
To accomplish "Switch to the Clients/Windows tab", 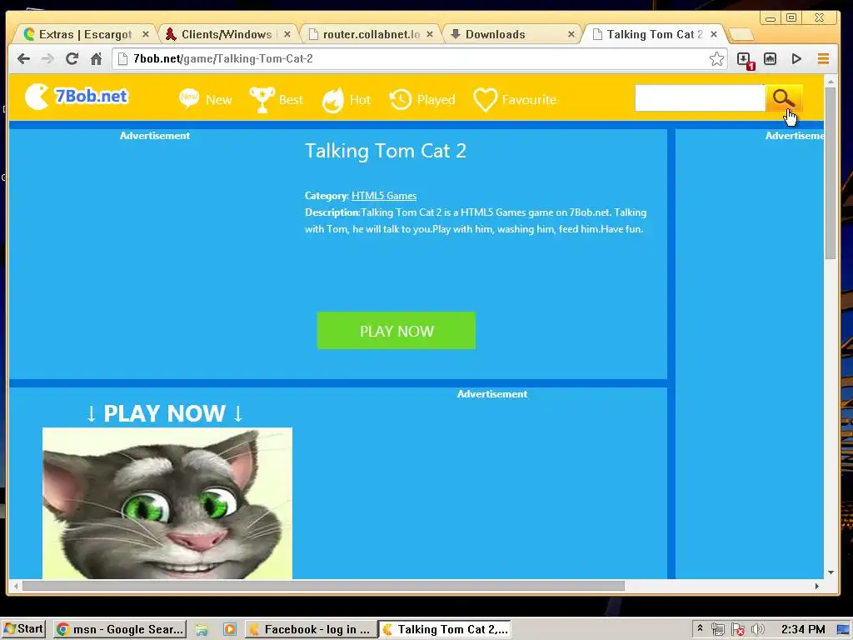I will point(227,34).
